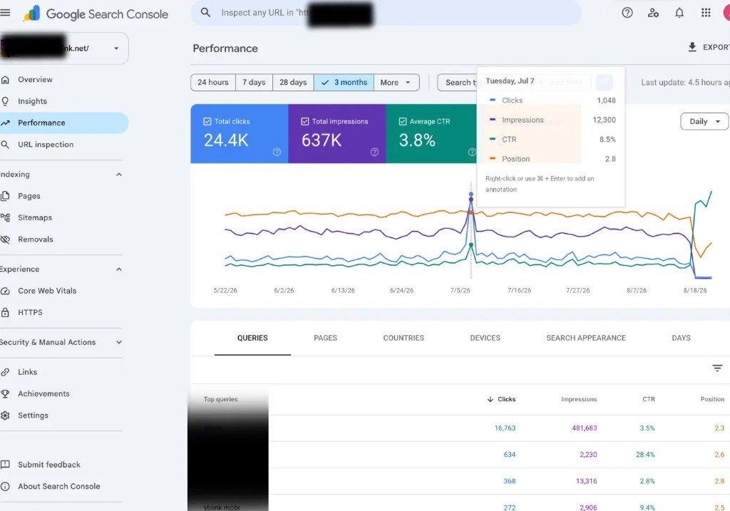The image size is (730, 511).
Task: Expand Security & Manual Actions section
Action: tap(119, 342)
